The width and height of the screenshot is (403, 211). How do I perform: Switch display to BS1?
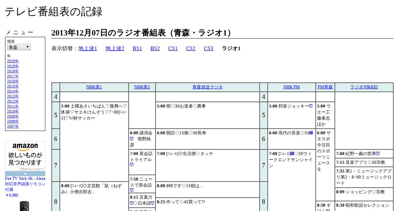(137, 49)
